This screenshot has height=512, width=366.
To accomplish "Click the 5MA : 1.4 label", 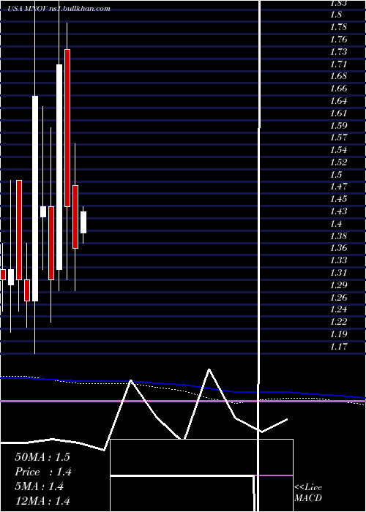I will click(x=40, y=486).
